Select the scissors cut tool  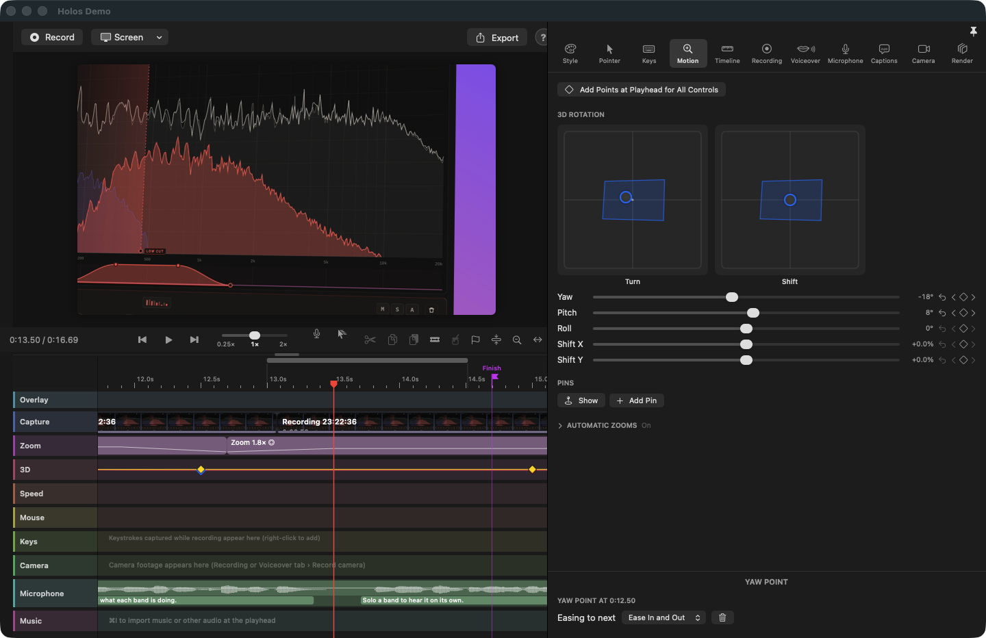tap(370, 340)
